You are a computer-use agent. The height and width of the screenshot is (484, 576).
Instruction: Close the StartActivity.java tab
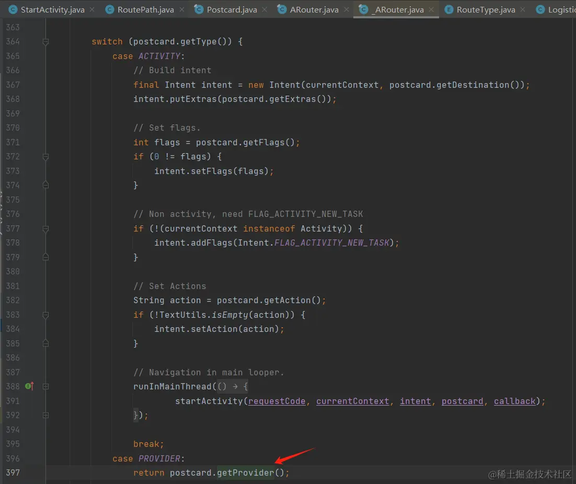click(92, 9)
